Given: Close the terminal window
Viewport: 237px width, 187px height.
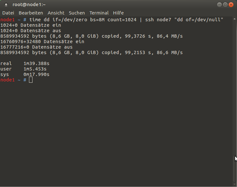Looking at the screenshot, I should point(231,5).
